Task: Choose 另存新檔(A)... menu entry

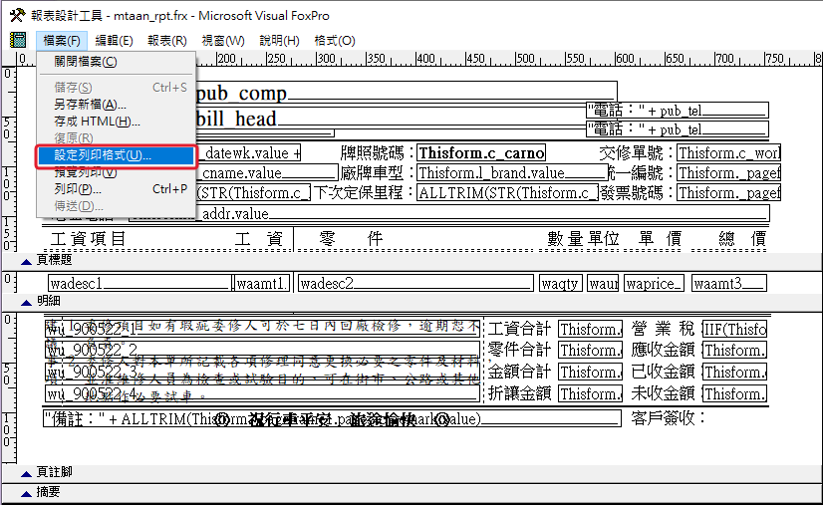Action: (x=116, y=105)
